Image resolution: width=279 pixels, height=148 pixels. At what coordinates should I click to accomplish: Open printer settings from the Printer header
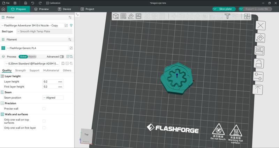tap(70, 17)
